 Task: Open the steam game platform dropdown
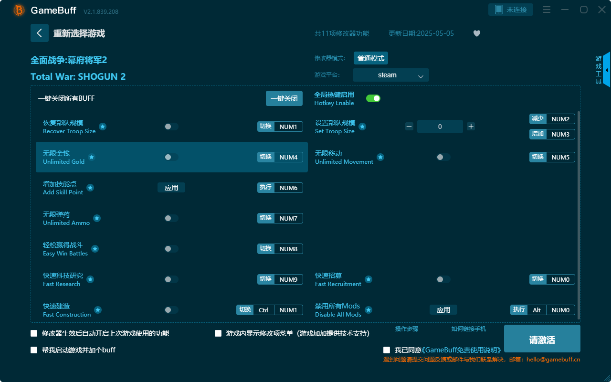tap(390, 75)
